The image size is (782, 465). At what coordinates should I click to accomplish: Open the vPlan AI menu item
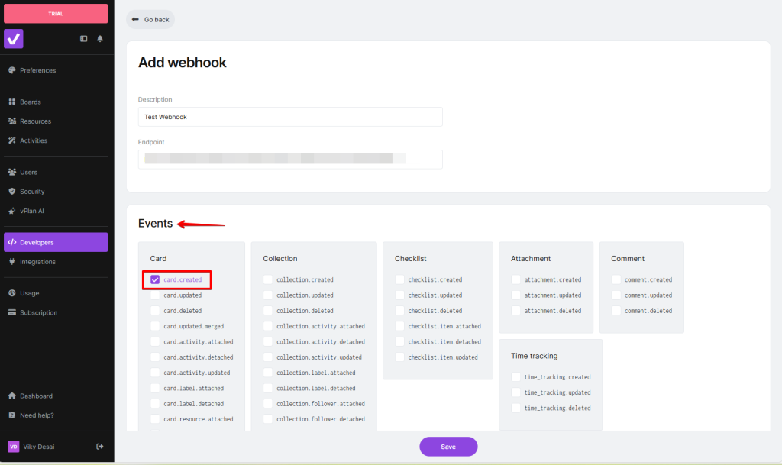[x=32, y=211]
